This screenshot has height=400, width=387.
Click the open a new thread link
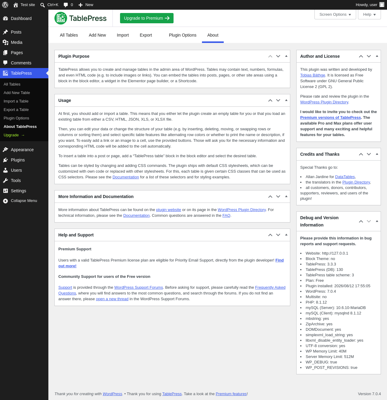pos(112,299)
